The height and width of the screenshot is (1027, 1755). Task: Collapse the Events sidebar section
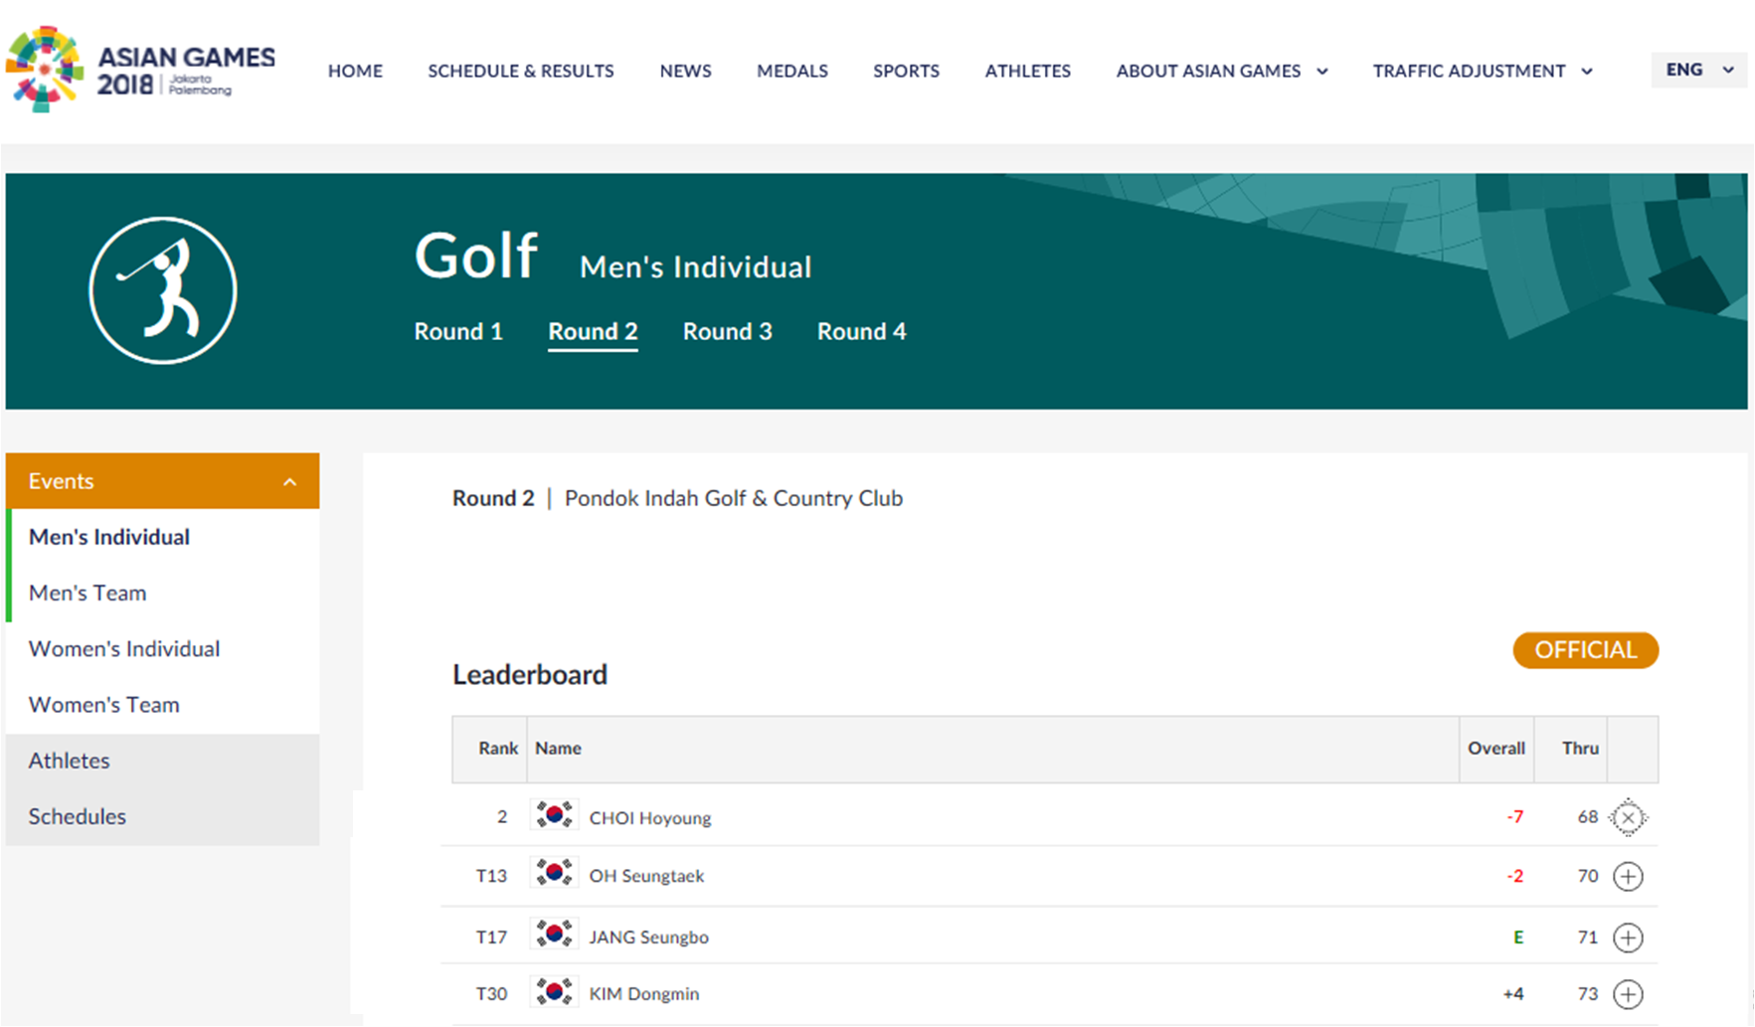(289, 482)
